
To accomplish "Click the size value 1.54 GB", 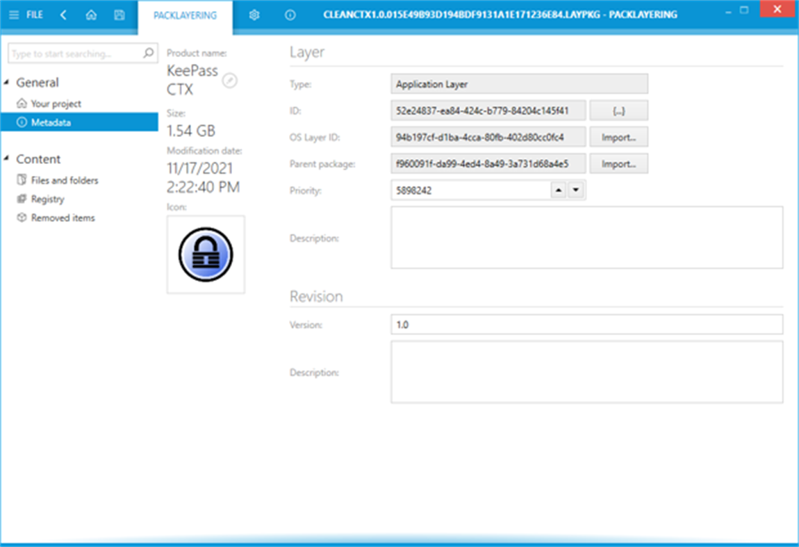I will (x=191, y=131).
